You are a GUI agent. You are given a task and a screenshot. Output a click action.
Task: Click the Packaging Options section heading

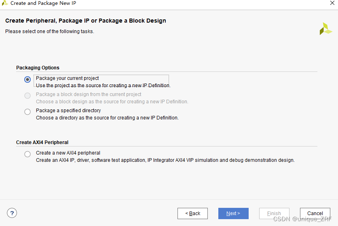(38, 67)
